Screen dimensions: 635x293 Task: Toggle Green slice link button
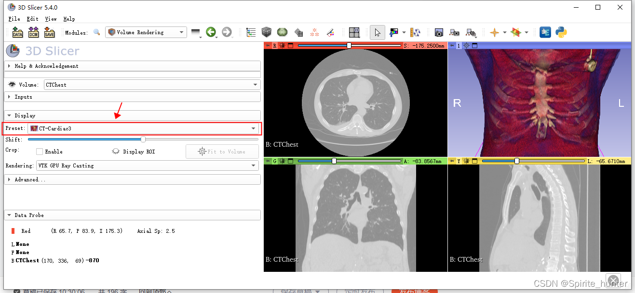pyautogui.click(x=283, y=161)
